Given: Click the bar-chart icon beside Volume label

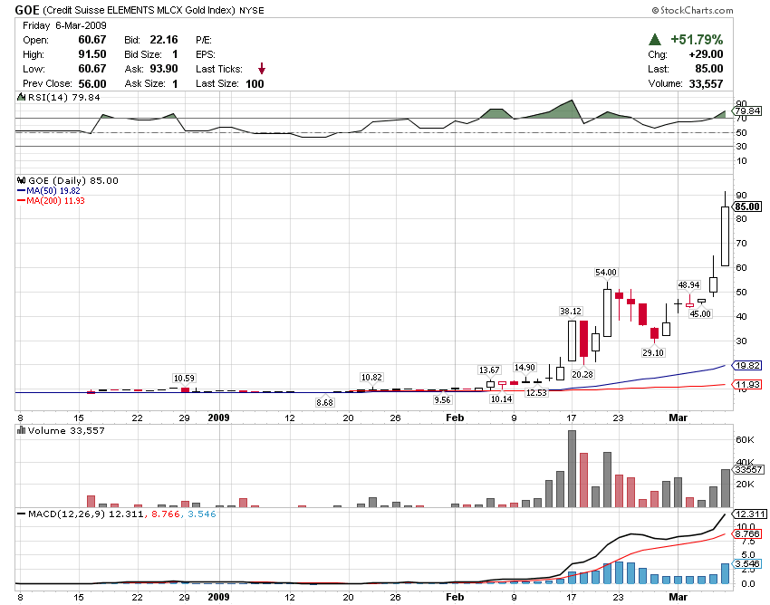Looking at the screenshot, I should click(21, 430).
